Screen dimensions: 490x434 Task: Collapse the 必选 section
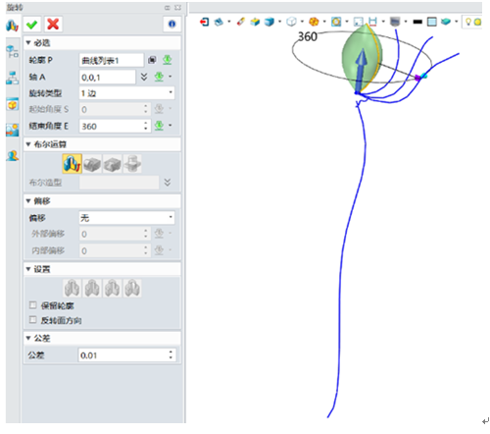28,42
